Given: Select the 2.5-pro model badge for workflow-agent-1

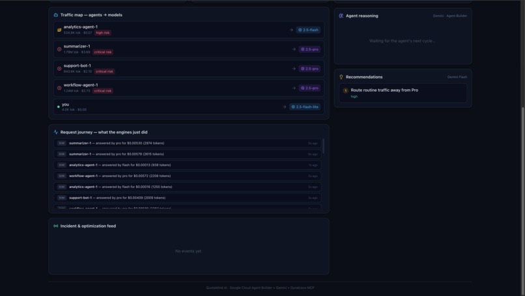Looking at the screenshot, I should (x=309, y=88).
